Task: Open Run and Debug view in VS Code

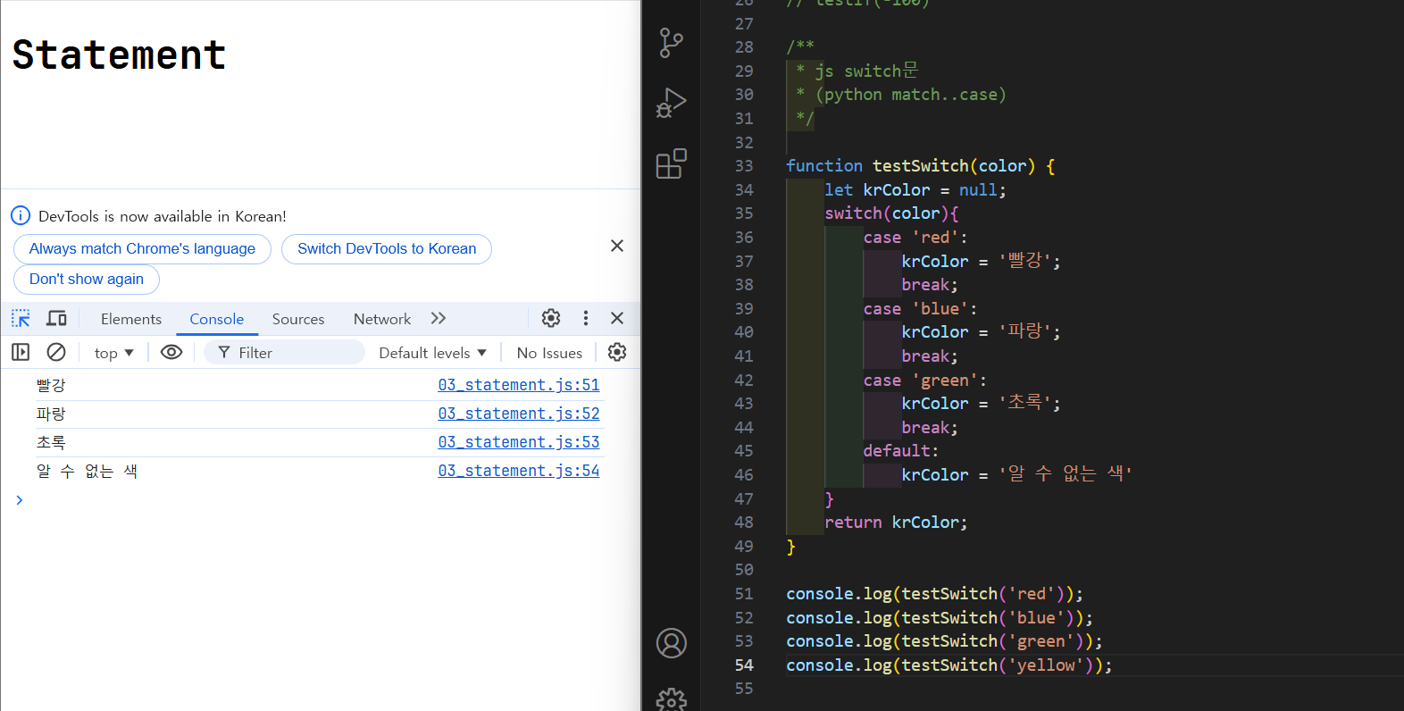Action: pyautogui.click(x=671, y=103)
